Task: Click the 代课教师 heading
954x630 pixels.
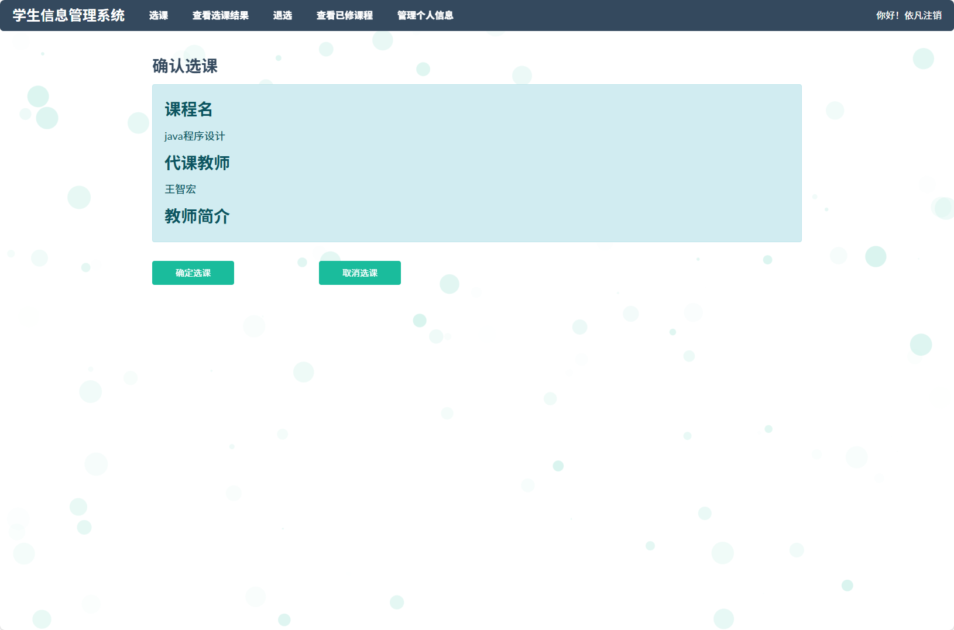Action: [197, 163]
